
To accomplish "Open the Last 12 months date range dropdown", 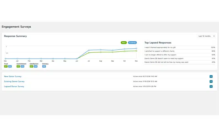I will click(x=206, y=36).
